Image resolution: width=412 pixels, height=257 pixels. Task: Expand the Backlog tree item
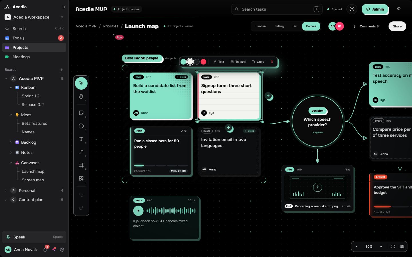tap(11, 142)
